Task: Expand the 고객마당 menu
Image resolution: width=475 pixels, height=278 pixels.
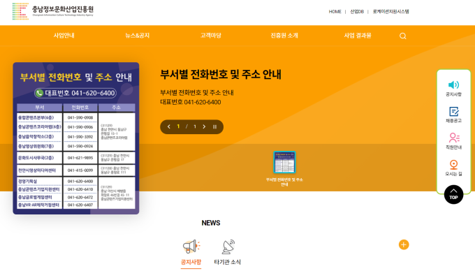Action: pos(211,36)
